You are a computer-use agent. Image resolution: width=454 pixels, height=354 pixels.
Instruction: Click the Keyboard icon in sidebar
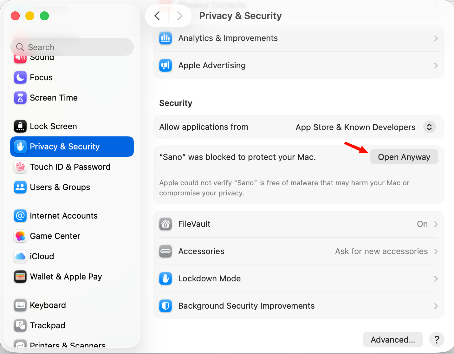20,305
